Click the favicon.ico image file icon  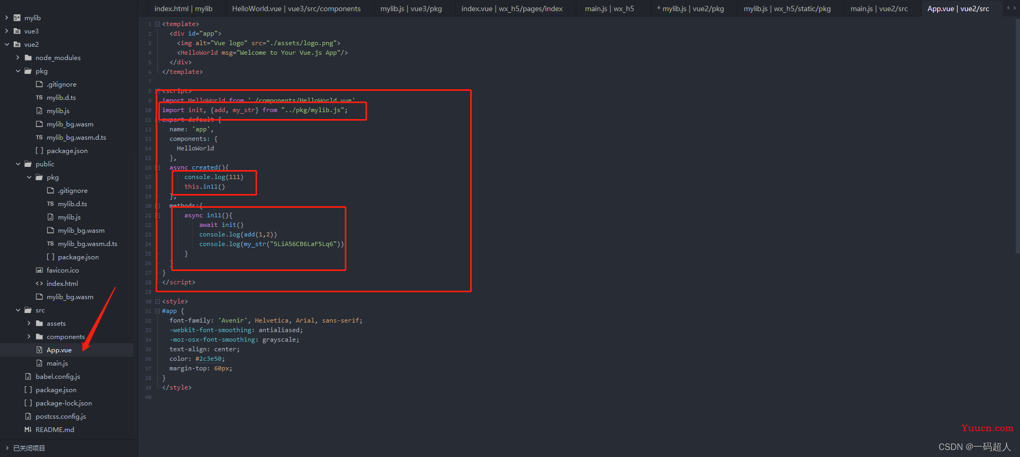coord(39,270)
